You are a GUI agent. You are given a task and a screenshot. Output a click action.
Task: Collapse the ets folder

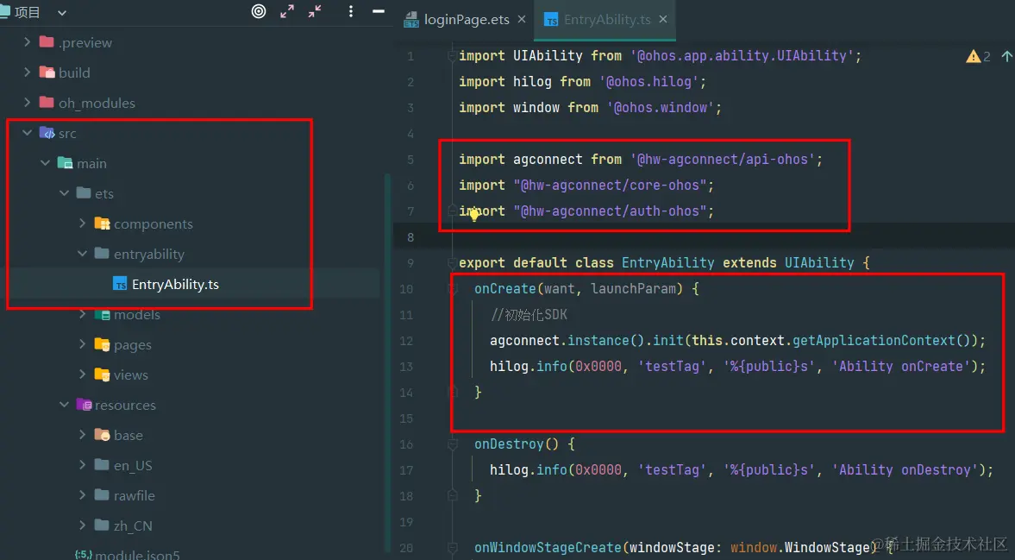click(64, 193)
